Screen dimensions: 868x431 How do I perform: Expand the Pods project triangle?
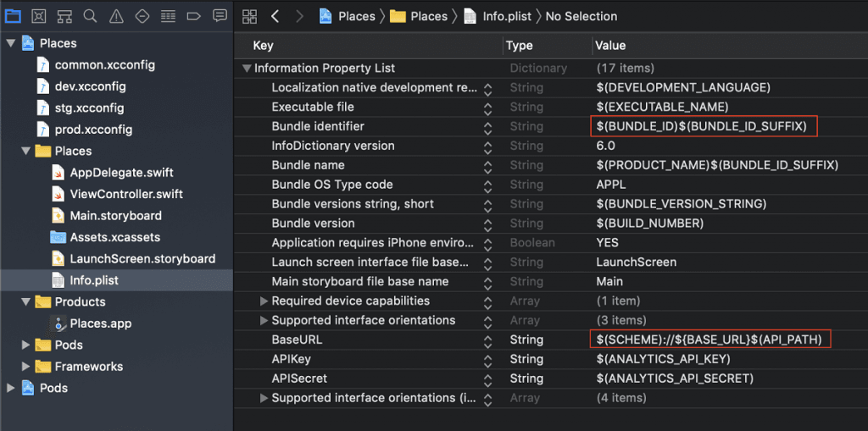[x=10, y=389]
